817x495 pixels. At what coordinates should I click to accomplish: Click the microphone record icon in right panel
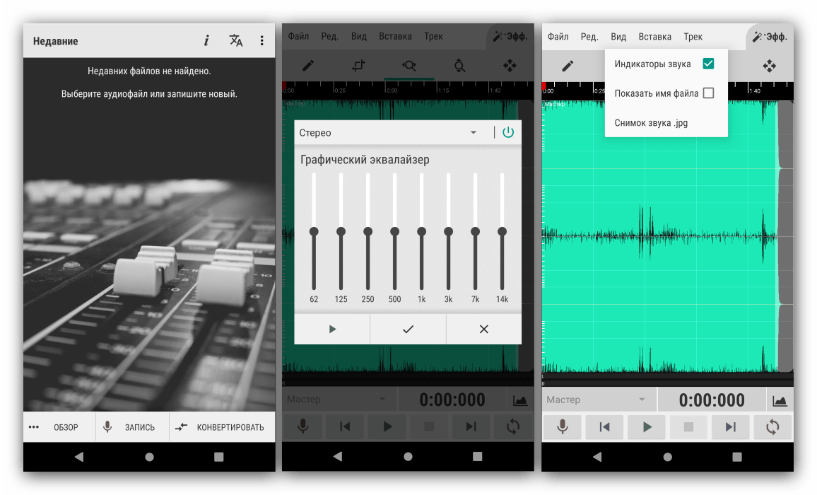click(563, 426)
